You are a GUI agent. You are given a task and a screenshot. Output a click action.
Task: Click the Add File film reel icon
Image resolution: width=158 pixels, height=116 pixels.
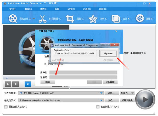13,19
